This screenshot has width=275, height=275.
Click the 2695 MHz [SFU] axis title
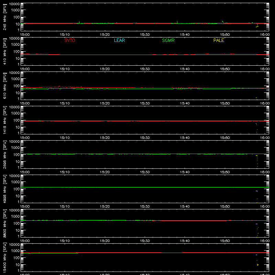point(4,154)
